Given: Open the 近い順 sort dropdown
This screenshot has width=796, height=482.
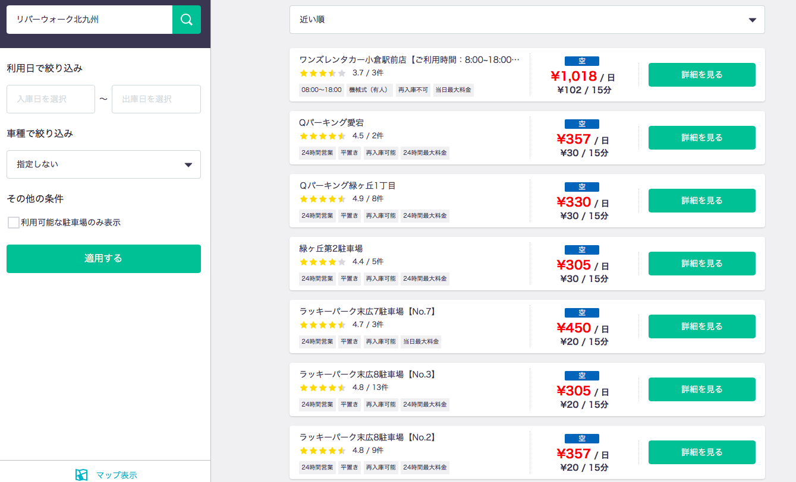Looking at the screenshot, I should coord(527,20).
